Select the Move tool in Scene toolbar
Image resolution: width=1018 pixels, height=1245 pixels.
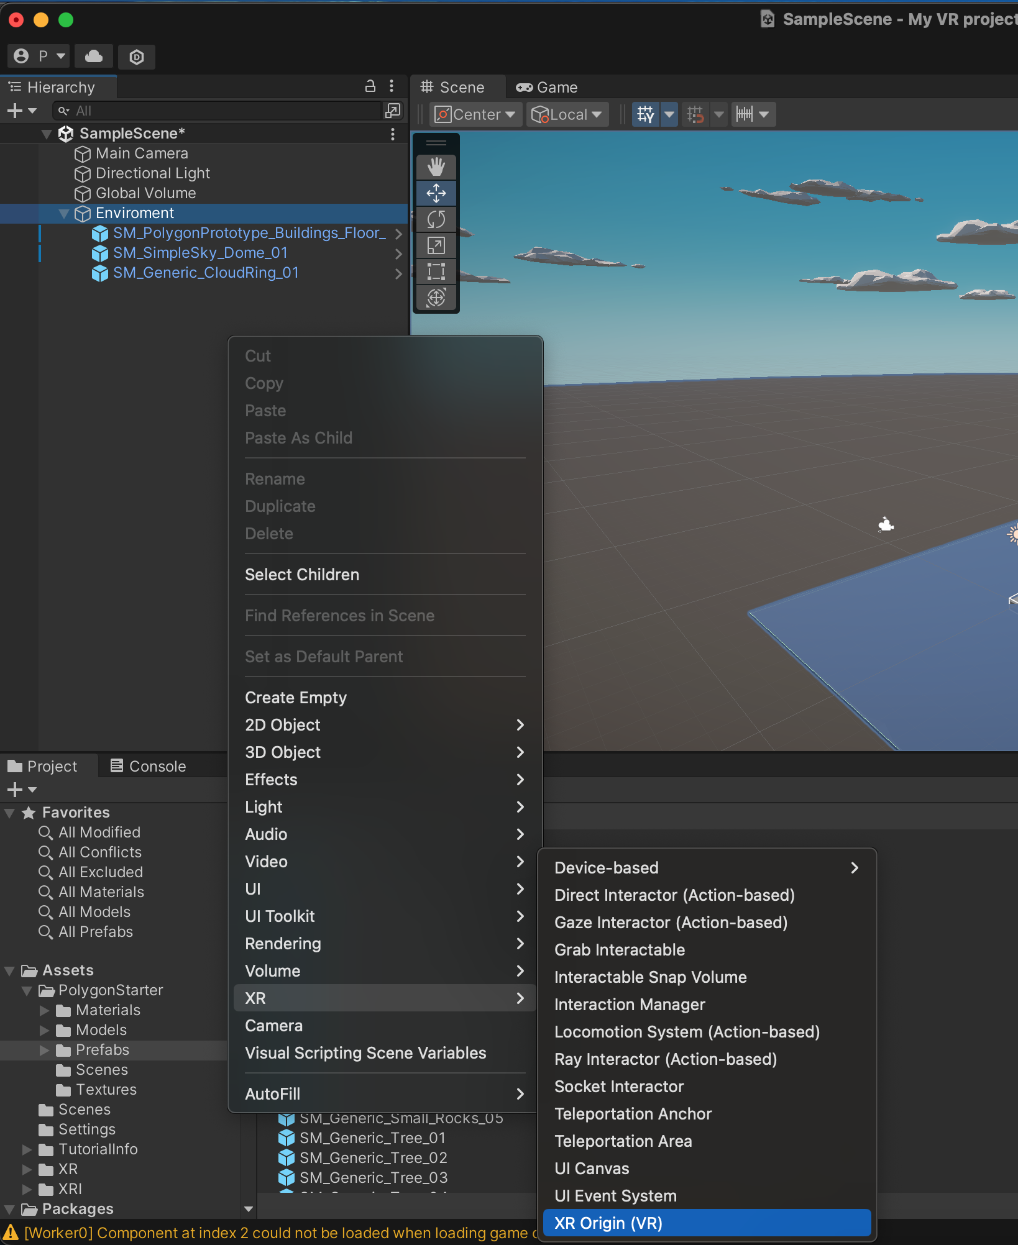coord(436,193)
